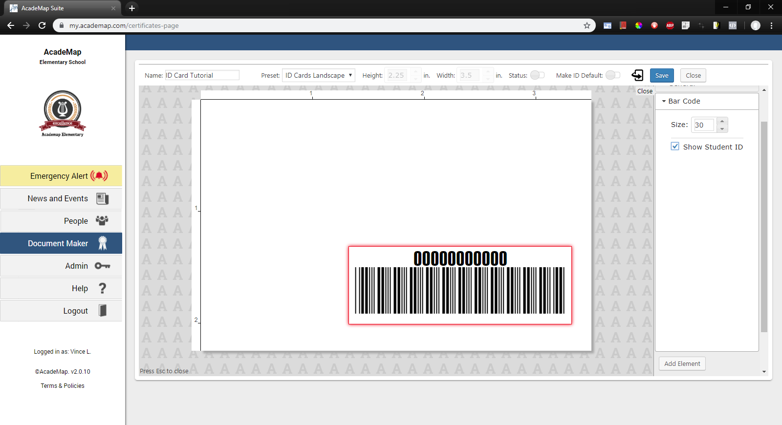Bookmark this page with the star icon
Screen dimensions: 782x425
click(x=587, y=25)
